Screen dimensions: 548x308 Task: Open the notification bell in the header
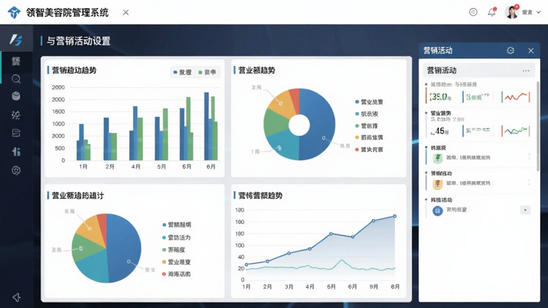pos(492,12)
